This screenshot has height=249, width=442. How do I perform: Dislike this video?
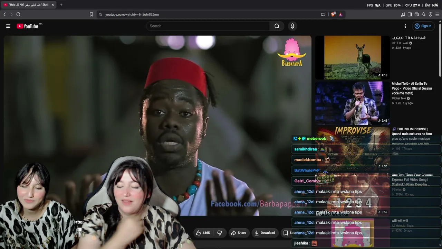coord(220,233)
